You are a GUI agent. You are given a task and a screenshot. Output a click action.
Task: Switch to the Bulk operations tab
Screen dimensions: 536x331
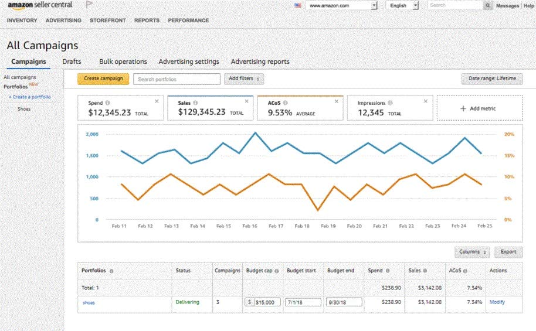pos(123,62)
